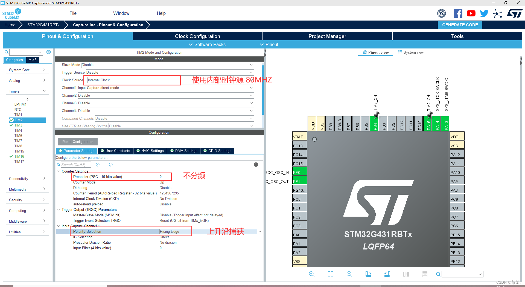
Task: Go to previous parameter search result
Action: [x=98, y=165]
